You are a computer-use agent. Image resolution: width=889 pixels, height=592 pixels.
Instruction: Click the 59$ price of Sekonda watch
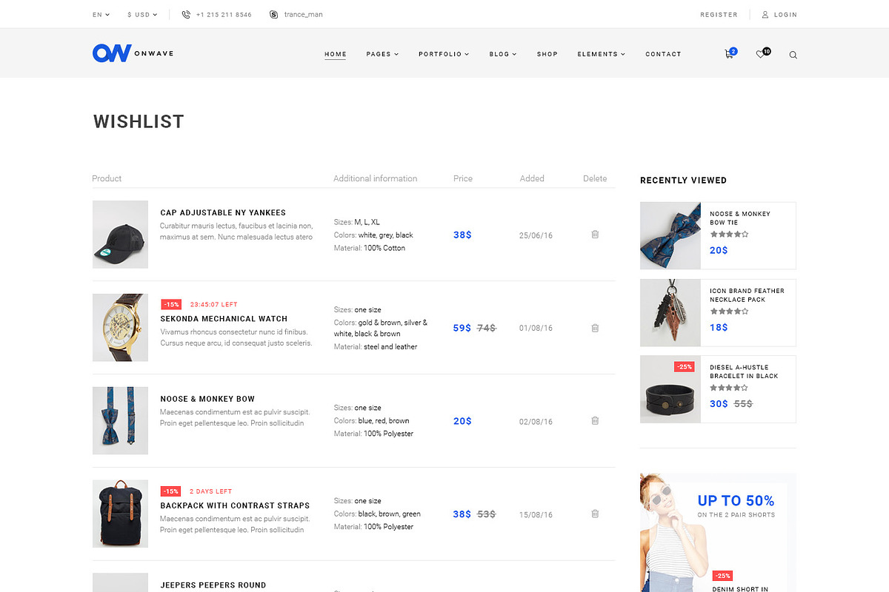pos(462,328)
